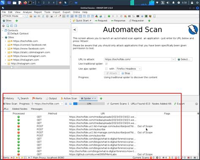200x160 pixels.
Task: Pause the spider scan with pause icon
Action: coord(66,104)
